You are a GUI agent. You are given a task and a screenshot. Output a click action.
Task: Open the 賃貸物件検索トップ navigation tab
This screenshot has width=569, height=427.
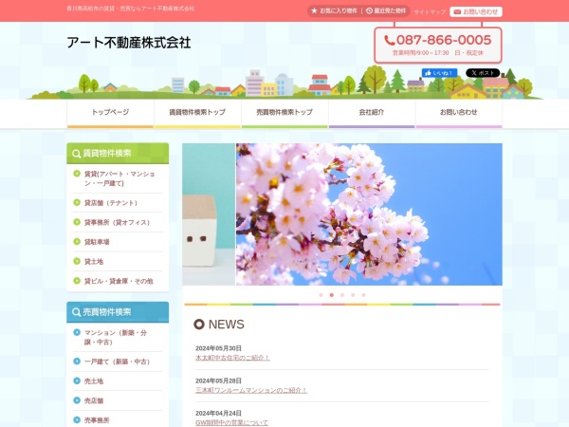197,114
